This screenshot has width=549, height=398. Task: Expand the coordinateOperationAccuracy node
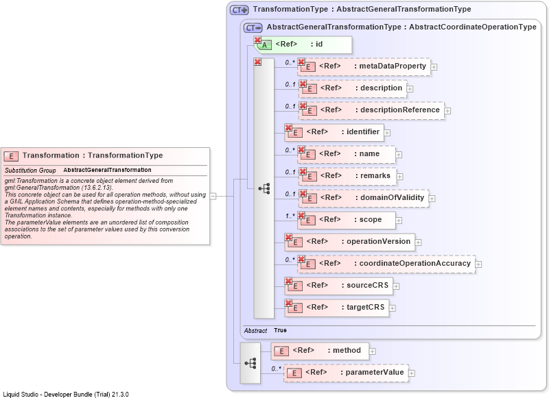[x=478, y=264]
